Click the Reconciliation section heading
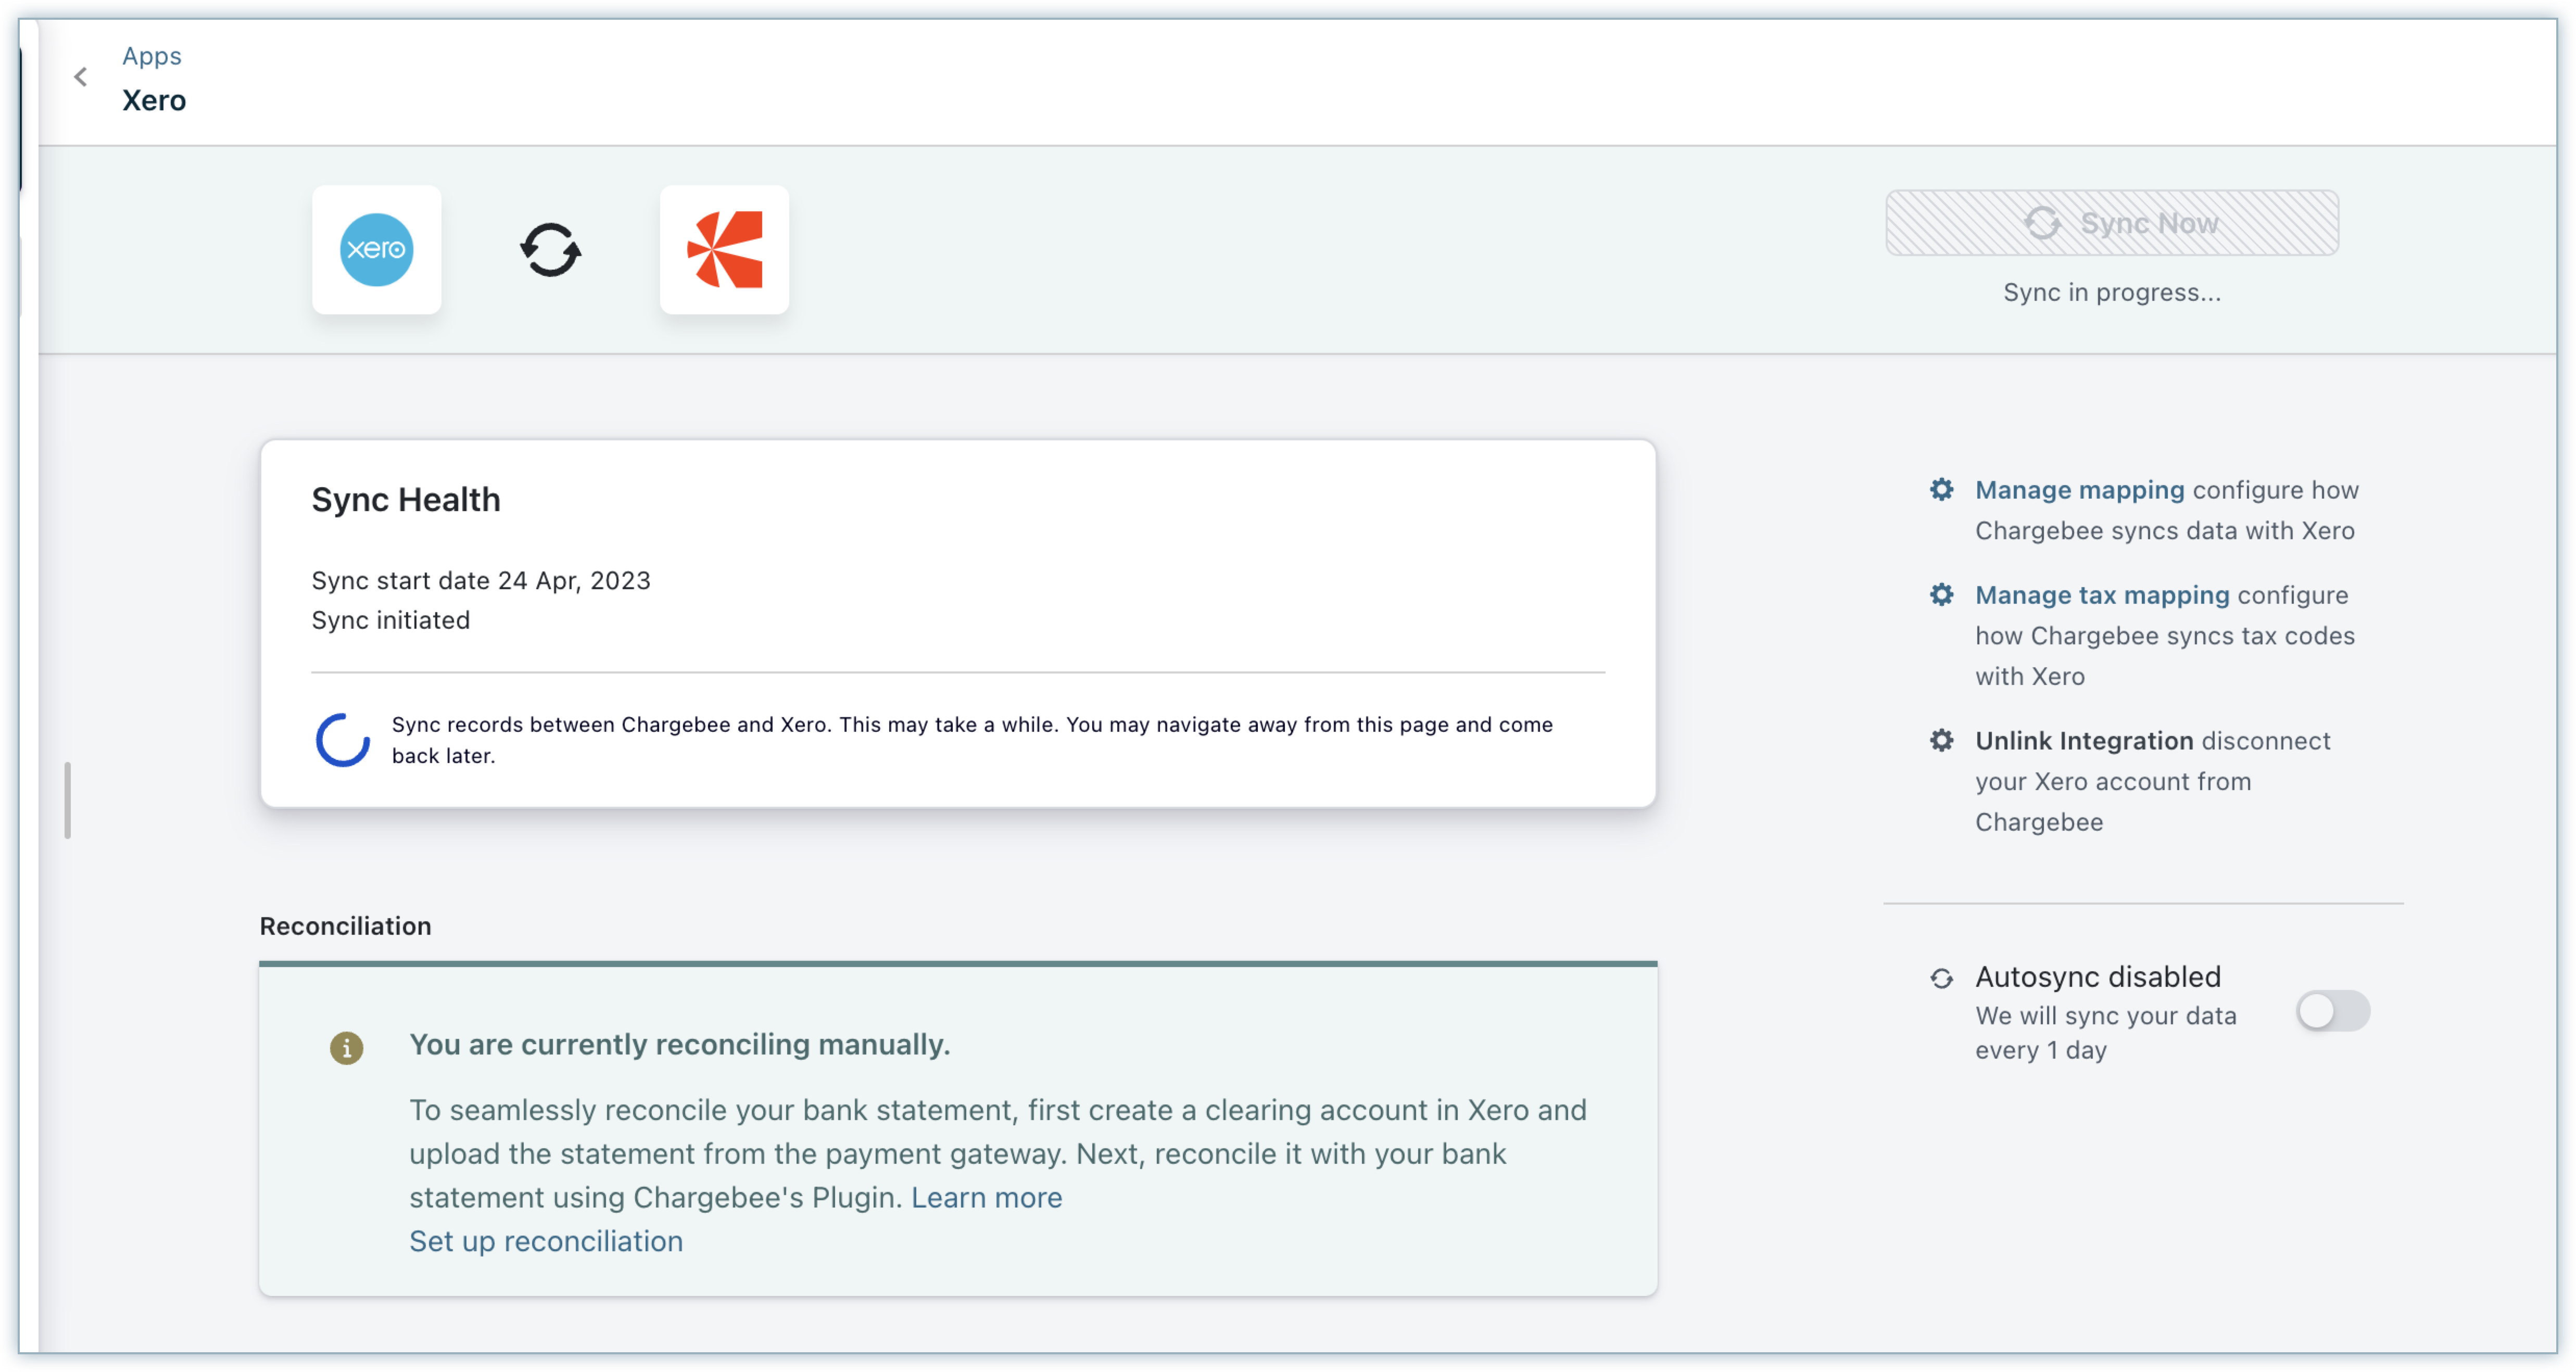2576x1372 pixels. tap(345, 926)
